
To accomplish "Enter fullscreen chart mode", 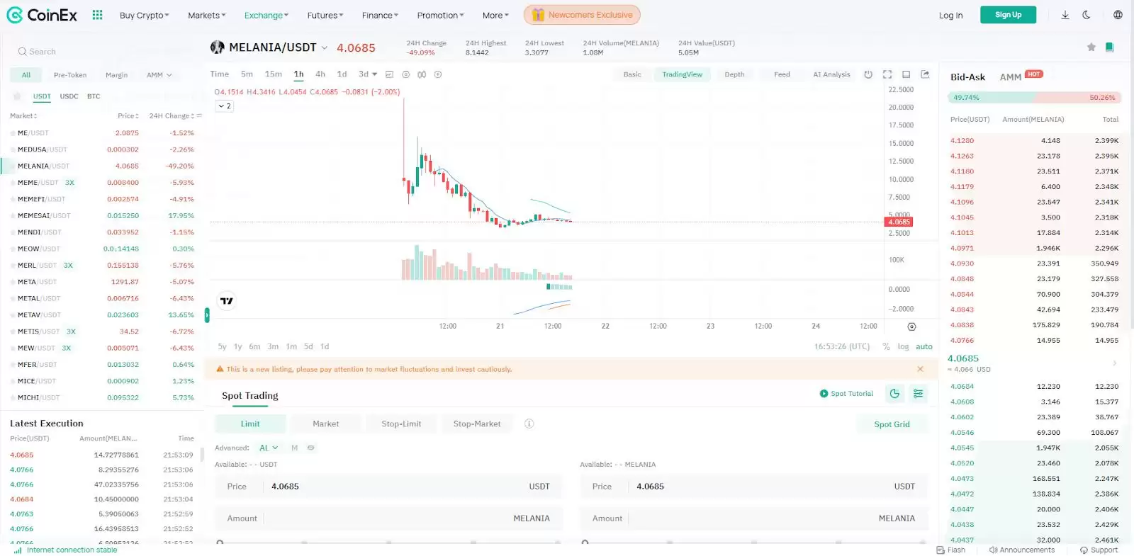I will click(887, 74).
